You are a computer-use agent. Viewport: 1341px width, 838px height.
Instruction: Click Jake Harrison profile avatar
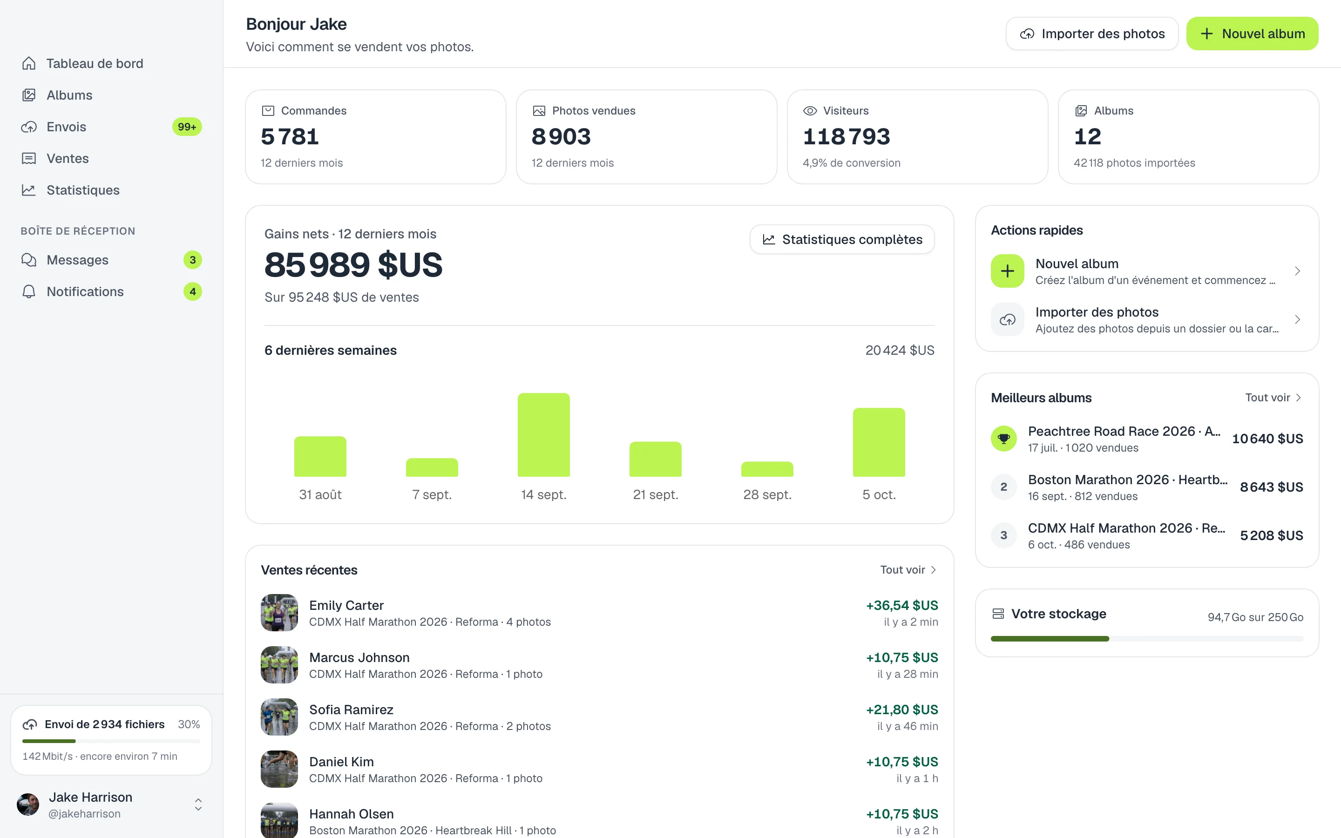click(28, 805)
